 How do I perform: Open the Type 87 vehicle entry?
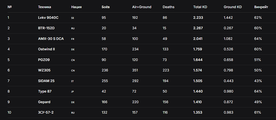(45, 91)
